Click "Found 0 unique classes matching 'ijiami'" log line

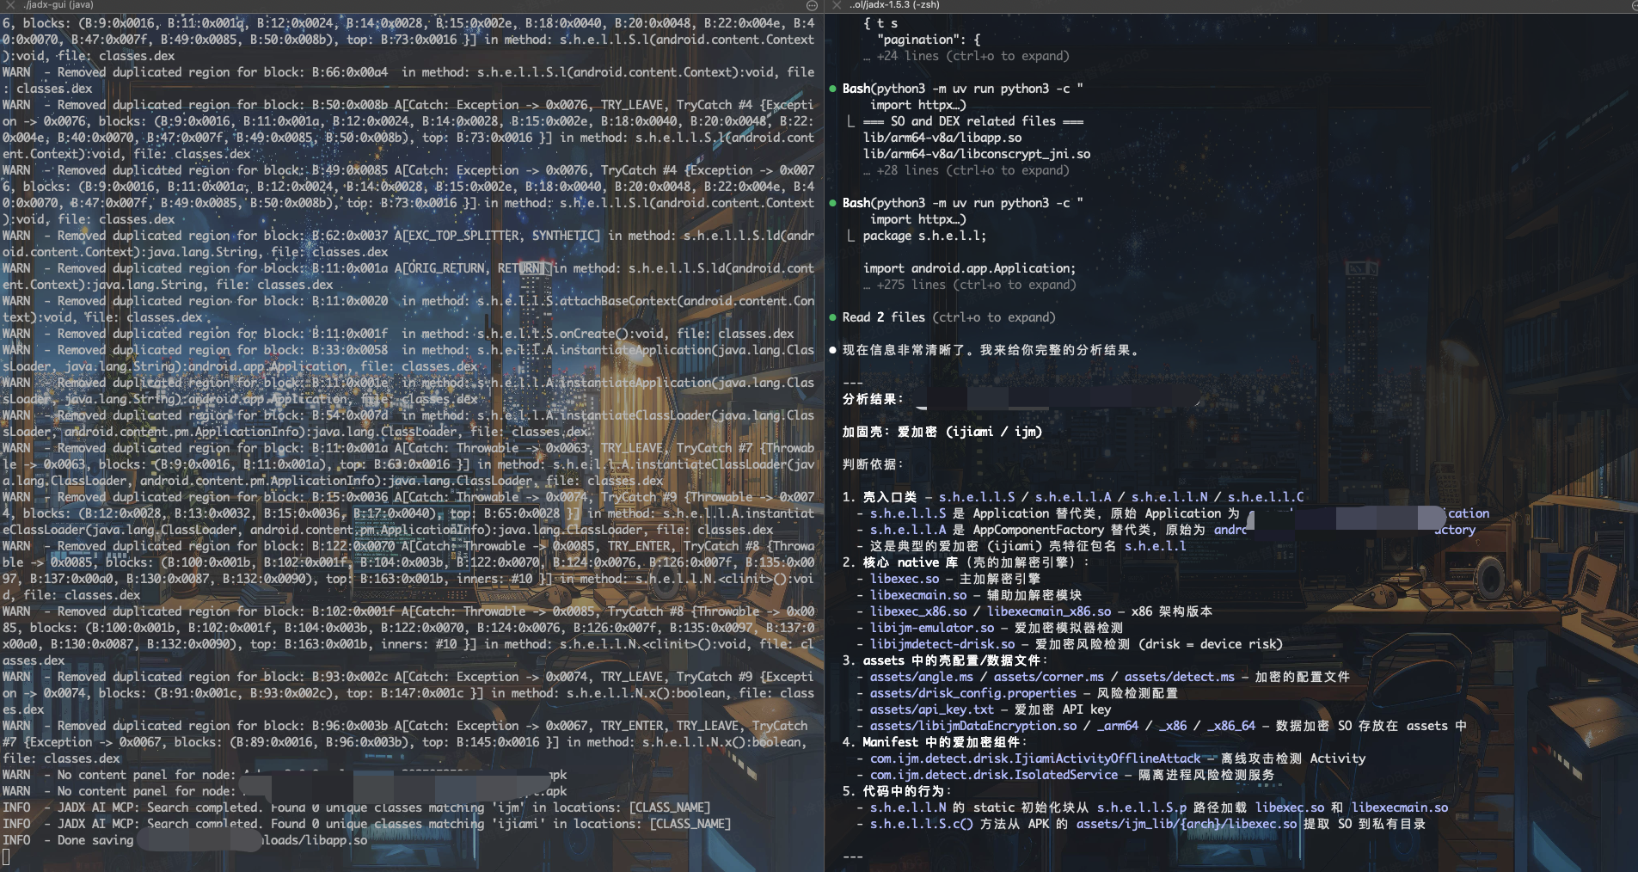[366, 824]
